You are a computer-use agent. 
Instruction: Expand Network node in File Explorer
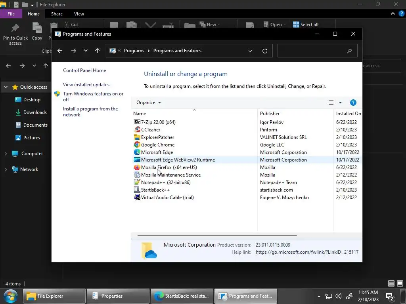coord(6,169)
